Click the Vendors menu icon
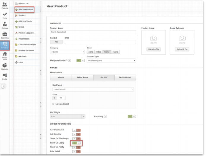 [x=16, y=15]
